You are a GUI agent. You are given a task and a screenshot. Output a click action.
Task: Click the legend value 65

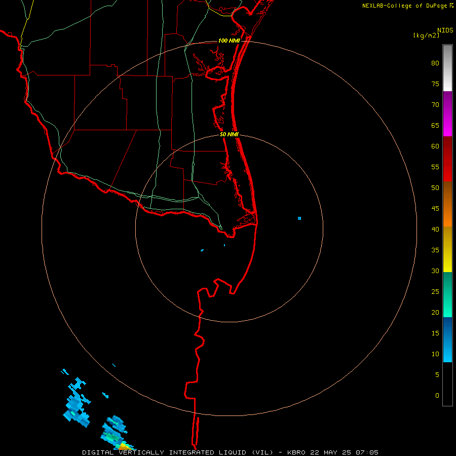pos(435,125)
